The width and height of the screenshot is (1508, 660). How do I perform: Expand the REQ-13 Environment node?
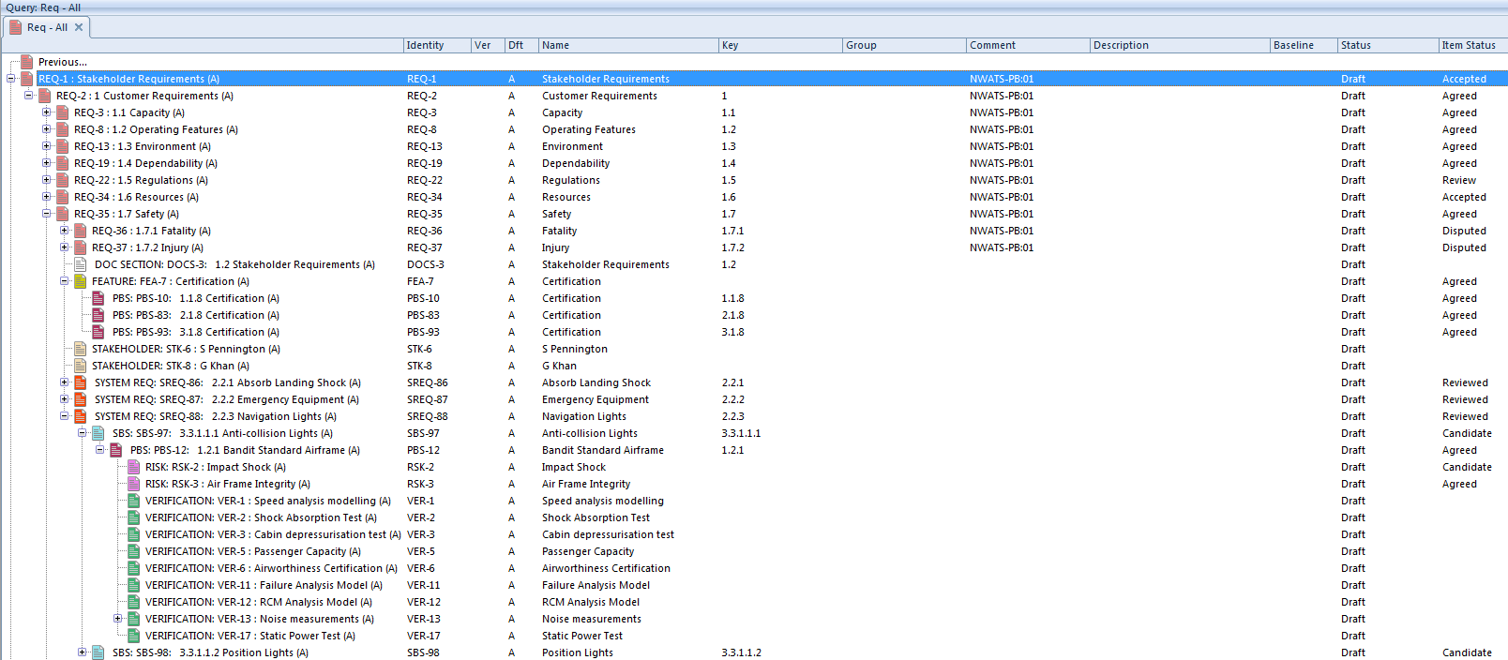coord(46,146)
